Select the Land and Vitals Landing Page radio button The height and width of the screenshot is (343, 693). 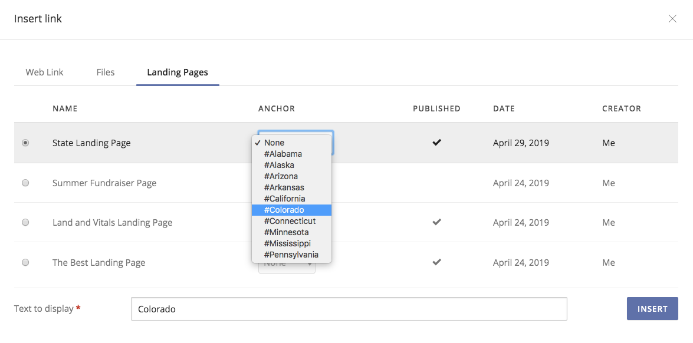tap(25, 222)
